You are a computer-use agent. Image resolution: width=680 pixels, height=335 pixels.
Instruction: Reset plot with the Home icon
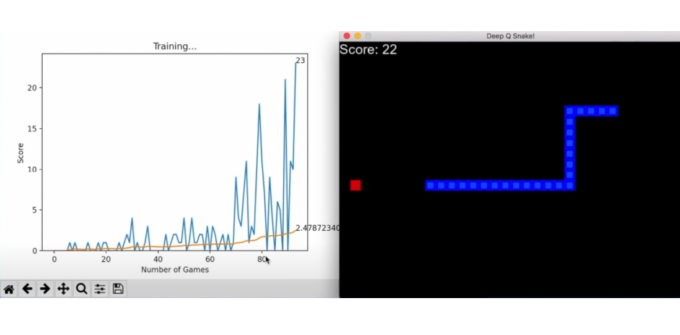click(x=9, y=289)
